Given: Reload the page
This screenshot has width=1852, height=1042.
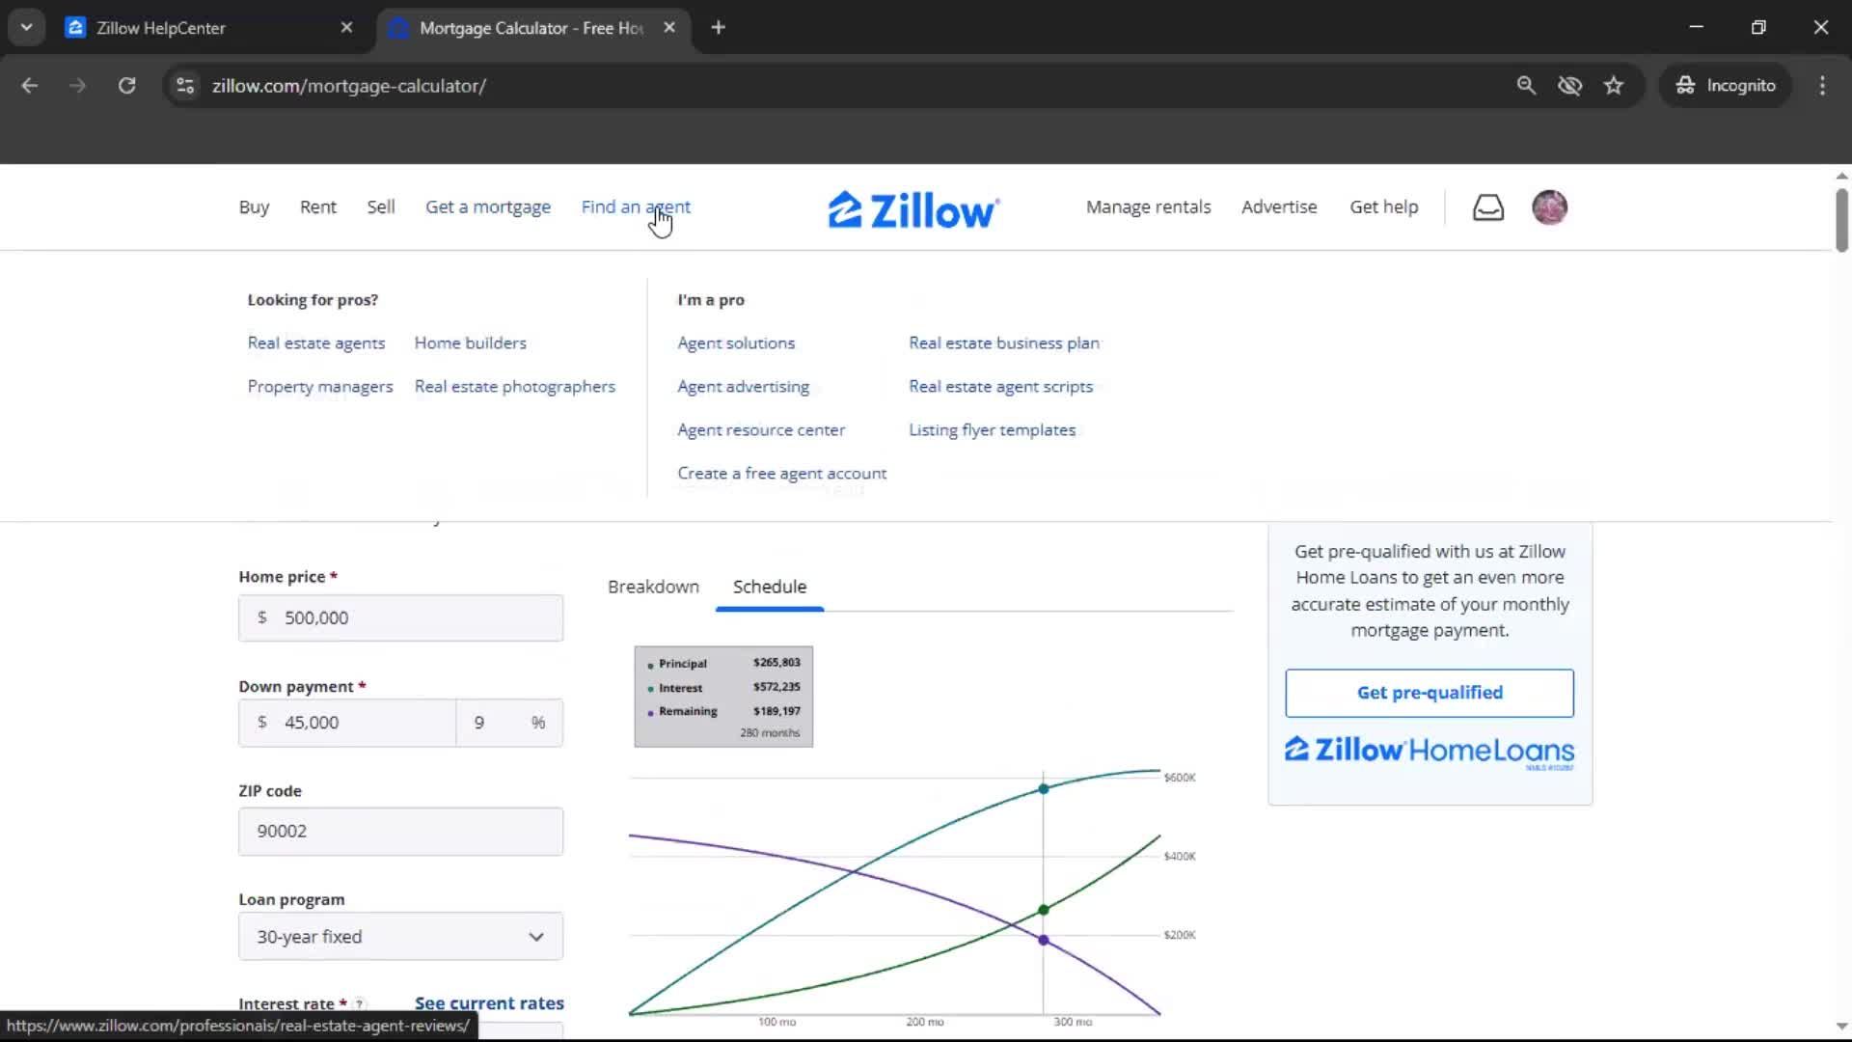Looking at the screenshot, I should pos(126,86).
